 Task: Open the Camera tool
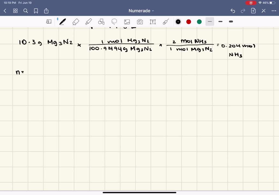click(x=140, y=22)
